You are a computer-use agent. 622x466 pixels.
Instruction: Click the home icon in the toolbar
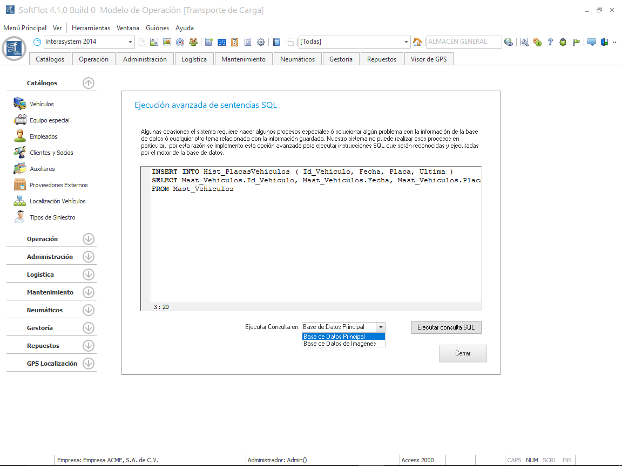pyautogui.click(x=417, y=42)
